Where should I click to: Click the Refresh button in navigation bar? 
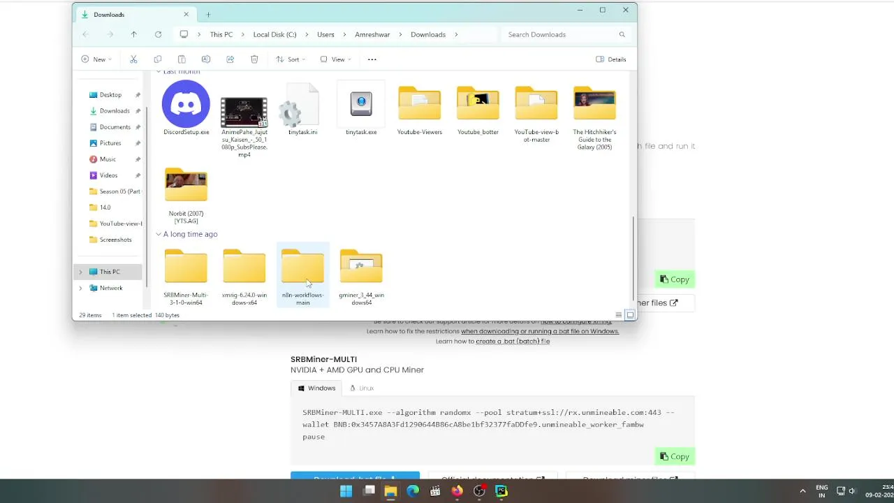coord(158,34)
